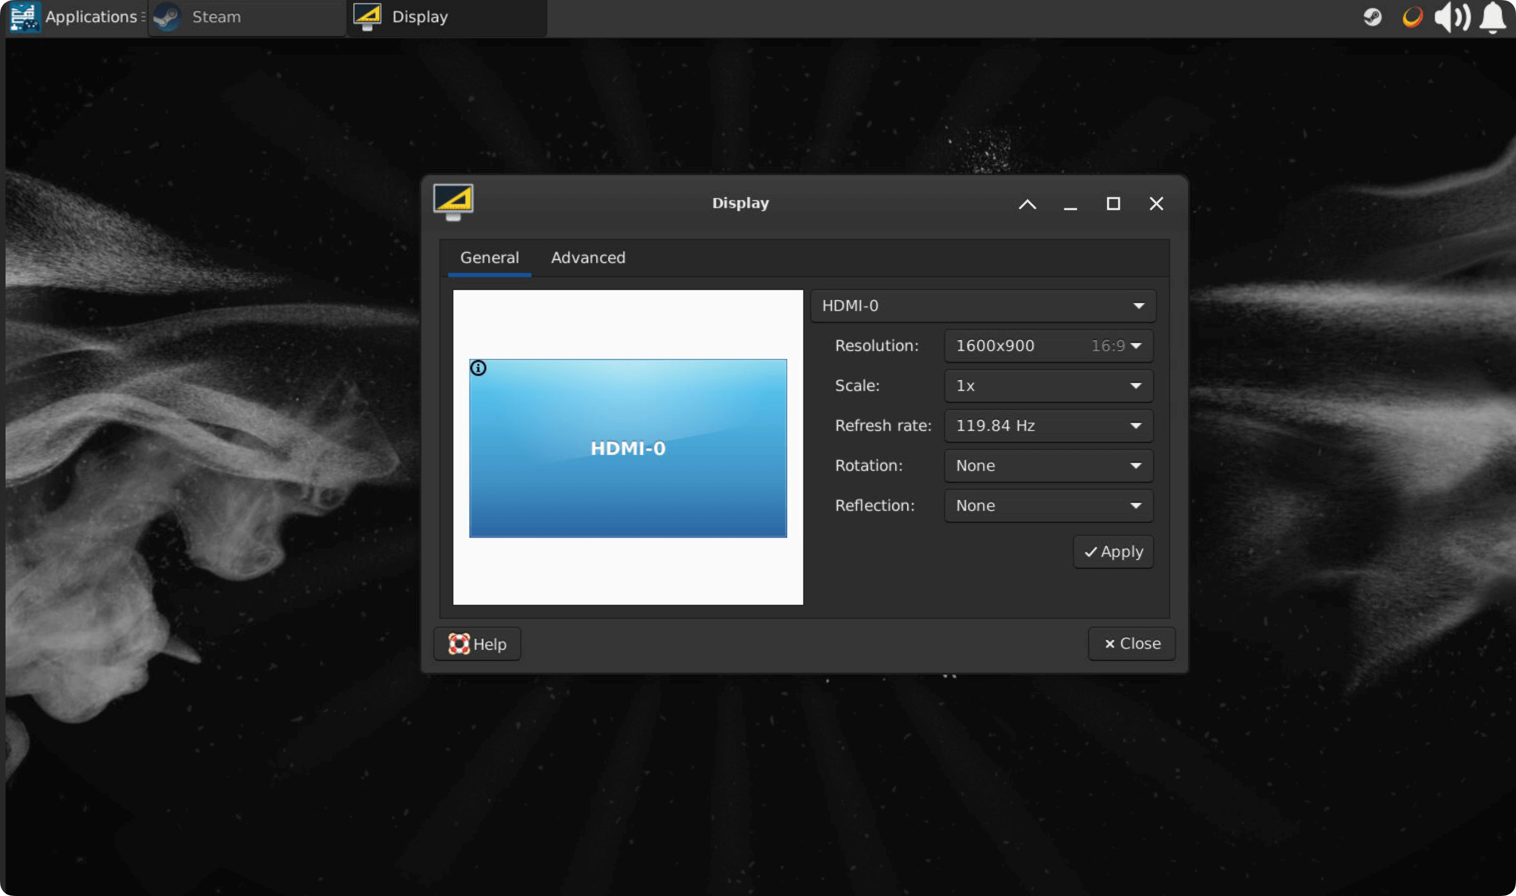1516x896 pixels.
Task: Select the General tab
Action: click(x=489, y=258)
